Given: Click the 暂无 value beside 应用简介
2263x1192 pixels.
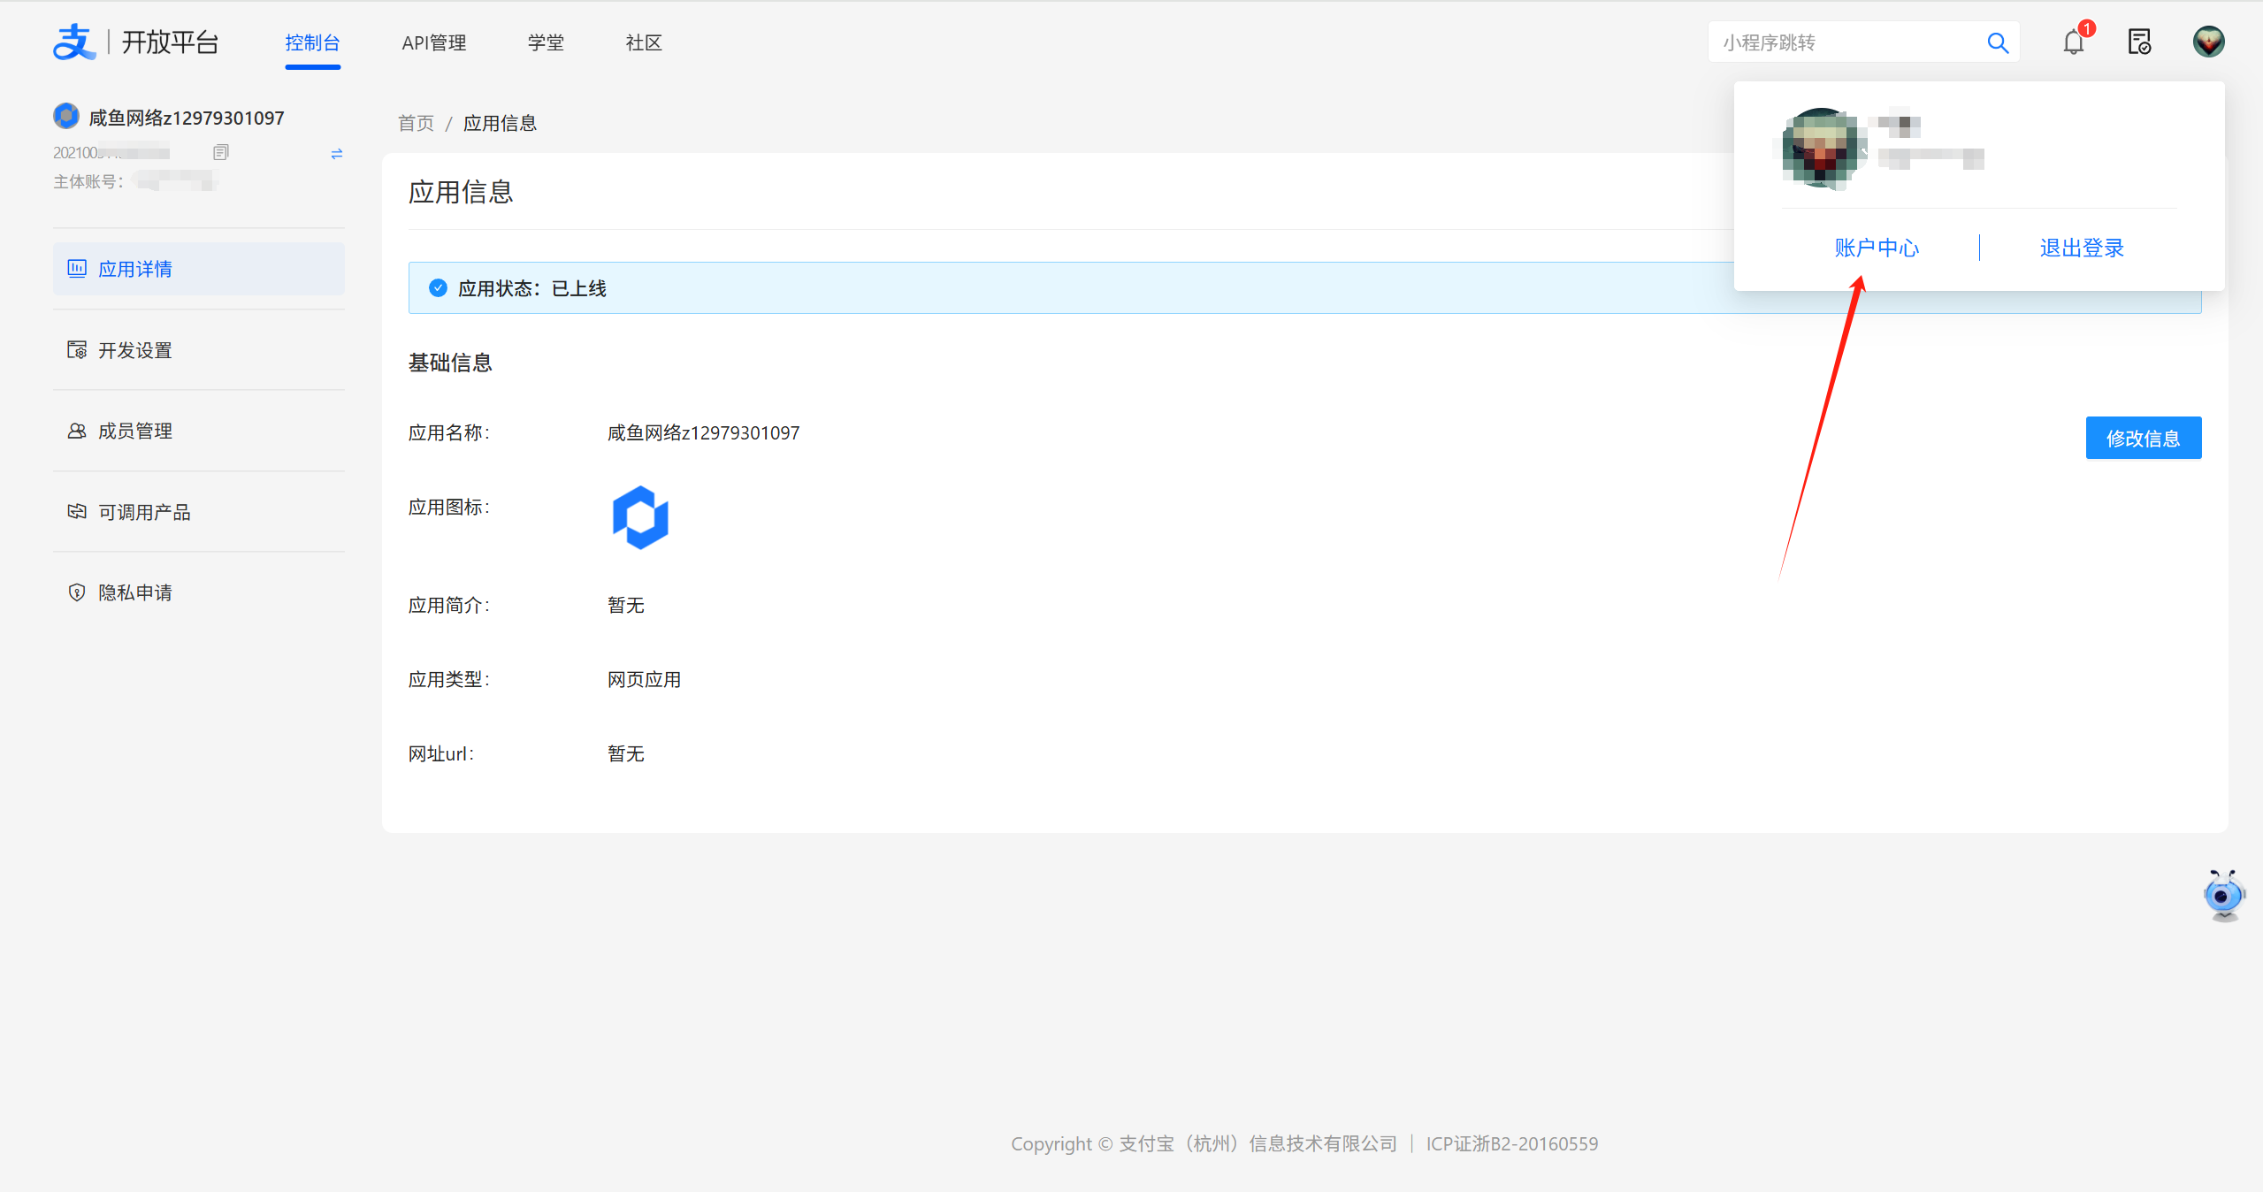Looking at the screenshot, I should [x=625, y=605].
